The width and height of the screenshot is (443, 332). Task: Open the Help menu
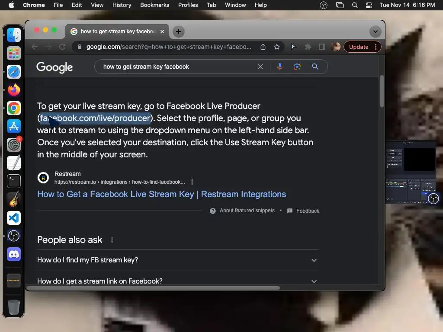click(x=260, y=5)
